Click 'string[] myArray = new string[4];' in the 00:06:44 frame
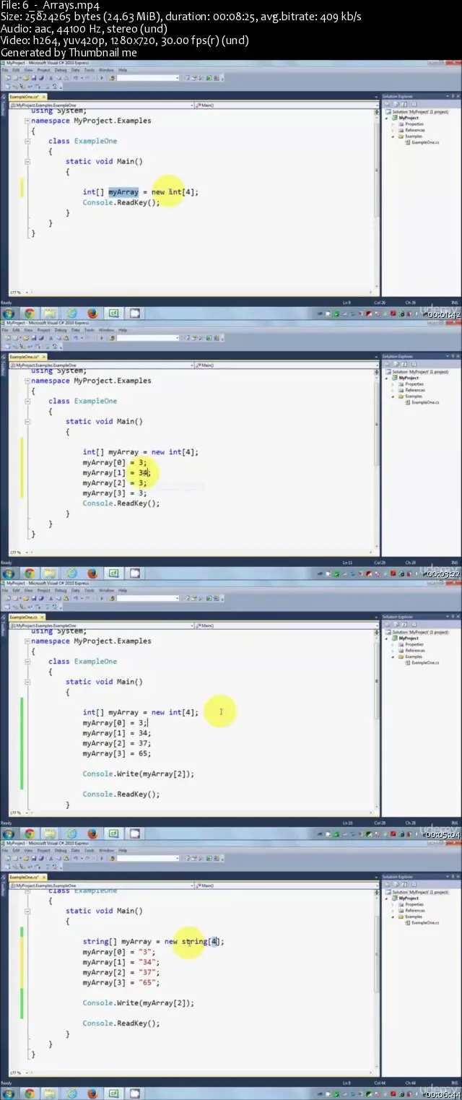The image size is (462, 1100). click(153, 942)
